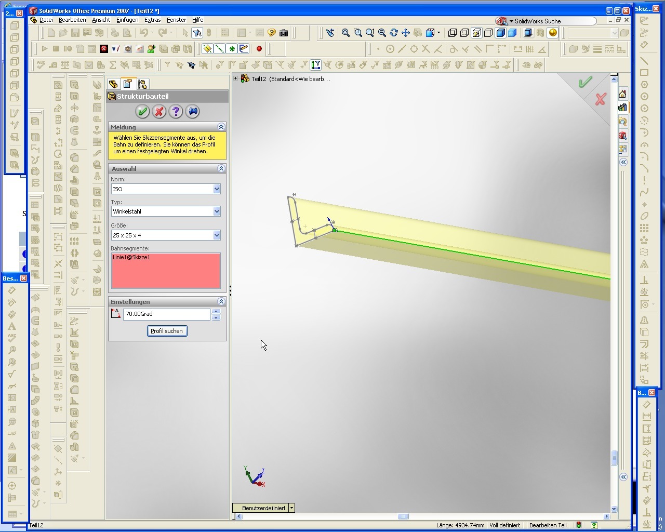Image resolution: width=665 pixels, height=532 pixels.
Task: Toggle shaded with edges display mode
Action: click(500, 33)
